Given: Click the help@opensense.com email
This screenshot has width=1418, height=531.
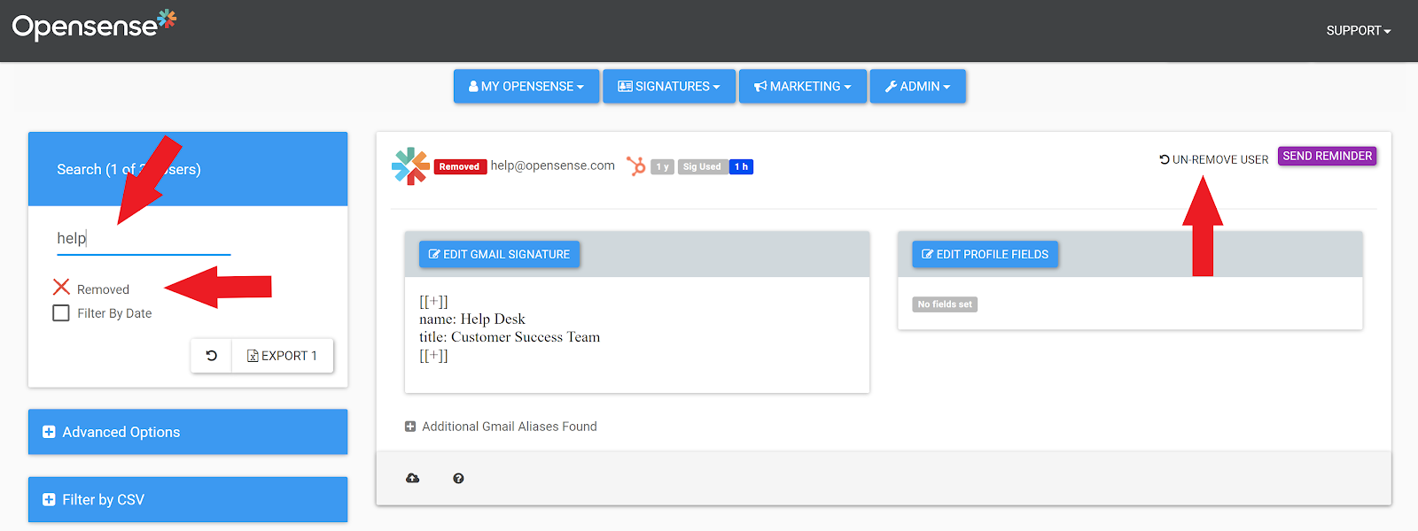Looking at the screenshot, I should (553, 165).
